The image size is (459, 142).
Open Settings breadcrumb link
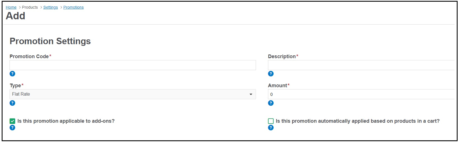(50, 7)
